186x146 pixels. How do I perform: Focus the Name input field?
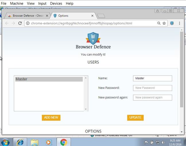click(152, 78)
